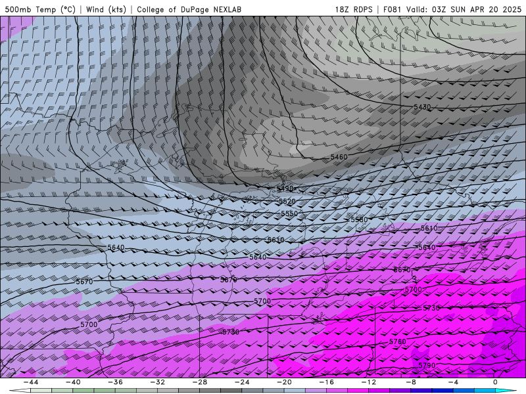Screen dimensions: 526x394
Task: Click the -12 colorbar tick label
Action: tap(369, 382)
